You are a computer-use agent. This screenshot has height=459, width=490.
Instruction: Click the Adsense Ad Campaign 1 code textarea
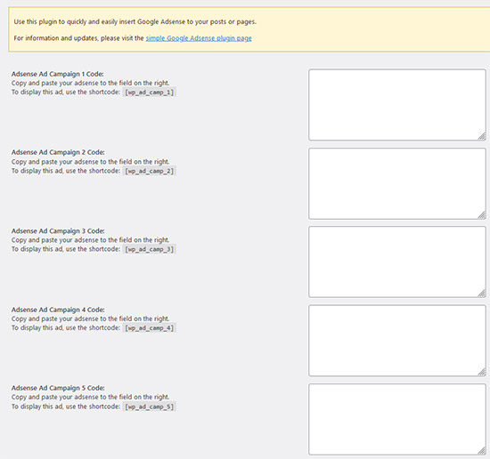point(397,105)
